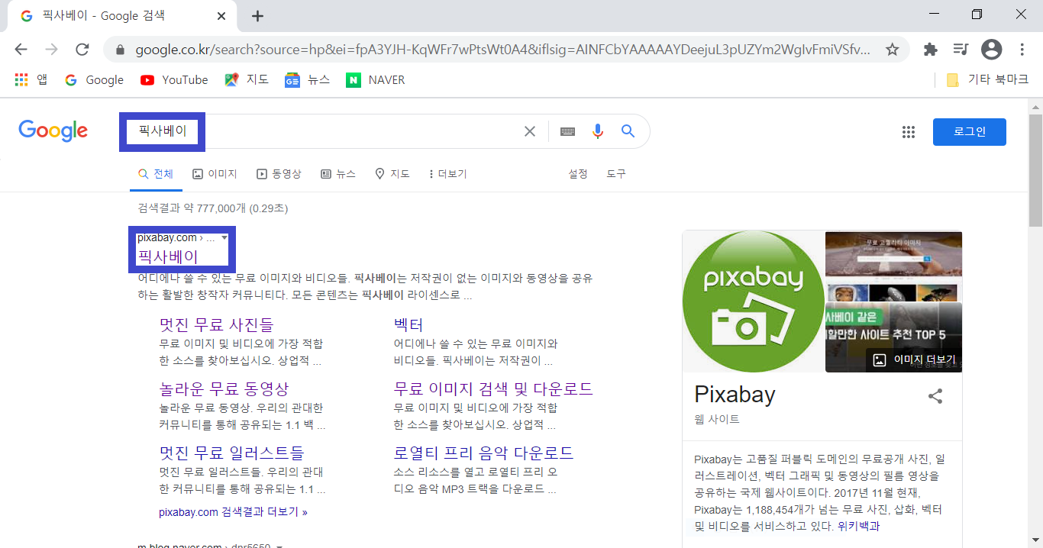This screenshot has height=548, width=1043.
Task: Click the 검색결과 약 777,000개 count text
Action: pyautogui.click(x=213, y=208)
